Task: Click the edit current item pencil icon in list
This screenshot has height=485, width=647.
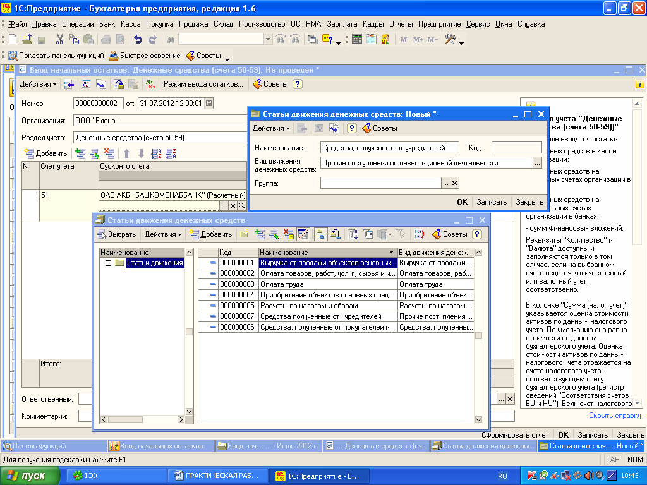Action: click(274, 235)
